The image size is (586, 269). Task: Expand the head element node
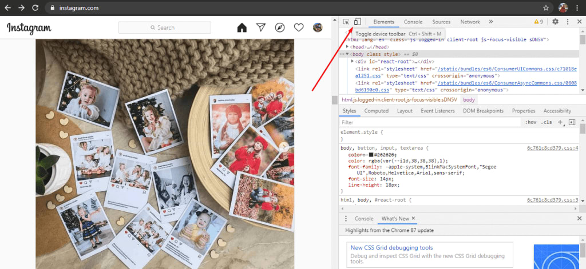[x=347, y=47]
